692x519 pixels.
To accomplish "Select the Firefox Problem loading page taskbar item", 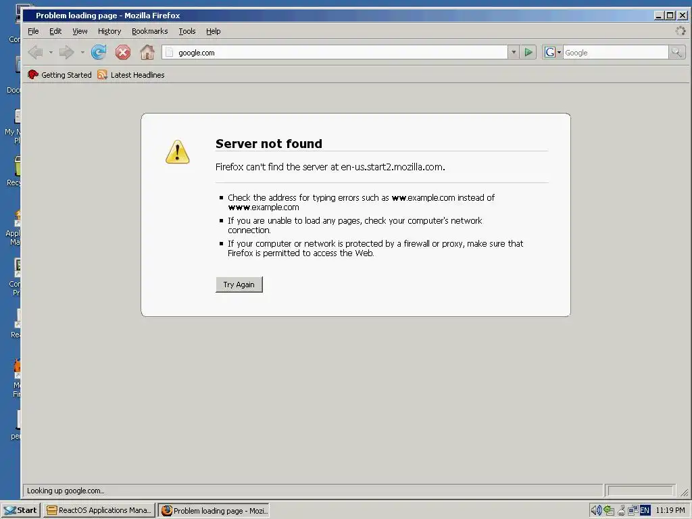I will (214, 510).
